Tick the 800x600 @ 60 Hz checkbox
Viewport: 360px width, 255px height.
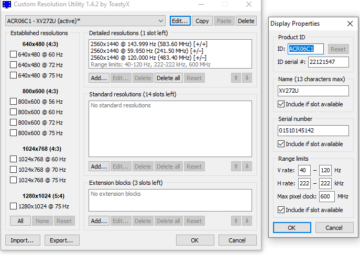(x=13, y=112)
